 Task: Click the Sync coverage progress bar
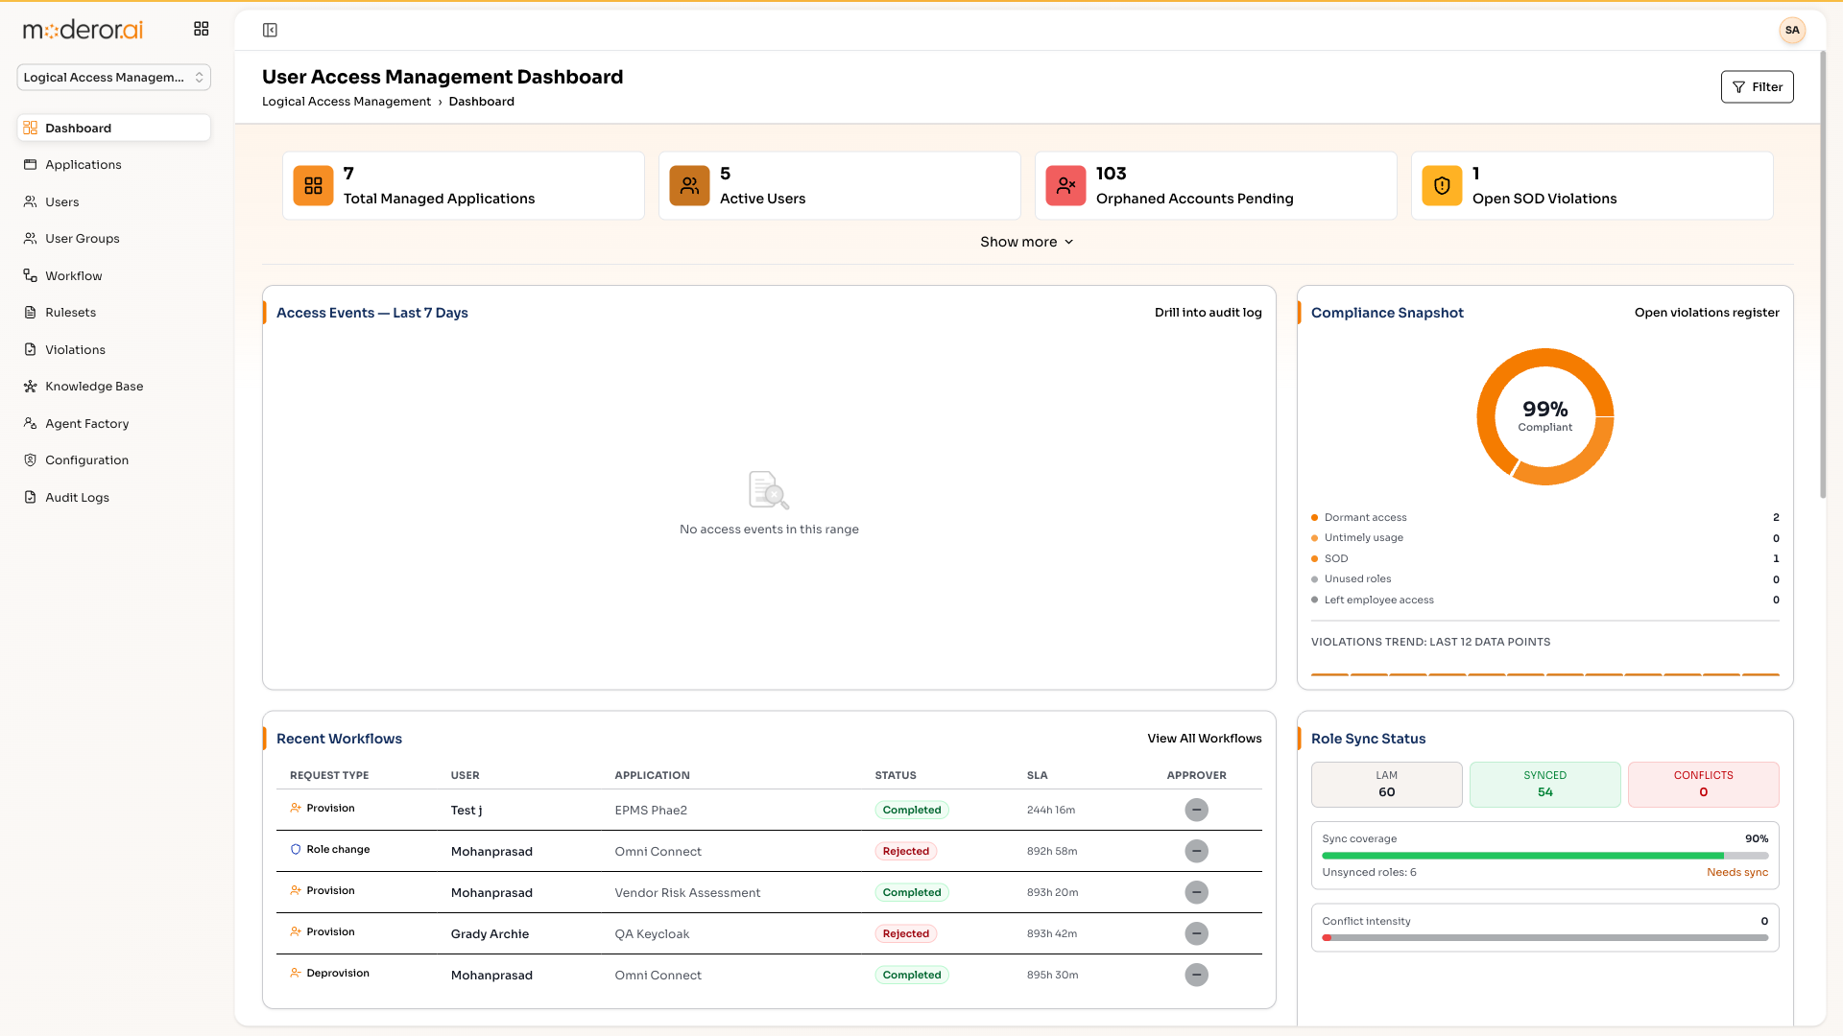(1544, 856)
